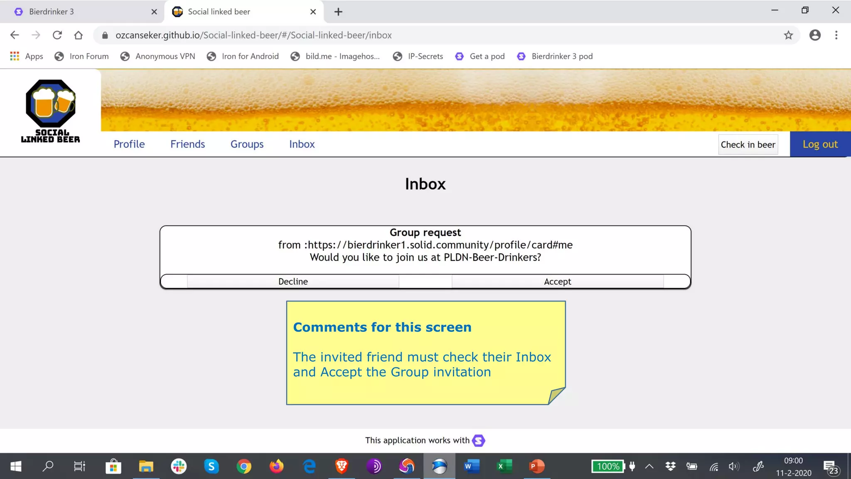Show hidden system tray icons

(649, 466)
